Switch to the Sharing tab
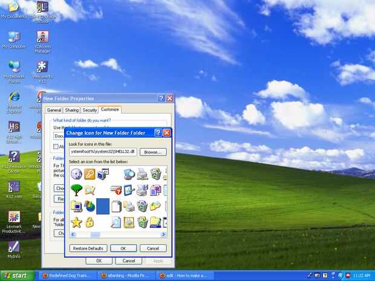 tap(72, 110)
